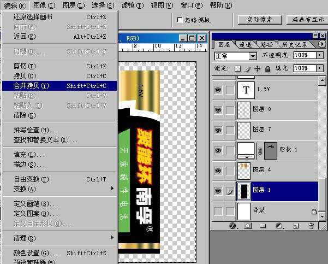Enable the 忽略调板 checkbox
Viewport: 328px width, 264px height.
point(180,20)
